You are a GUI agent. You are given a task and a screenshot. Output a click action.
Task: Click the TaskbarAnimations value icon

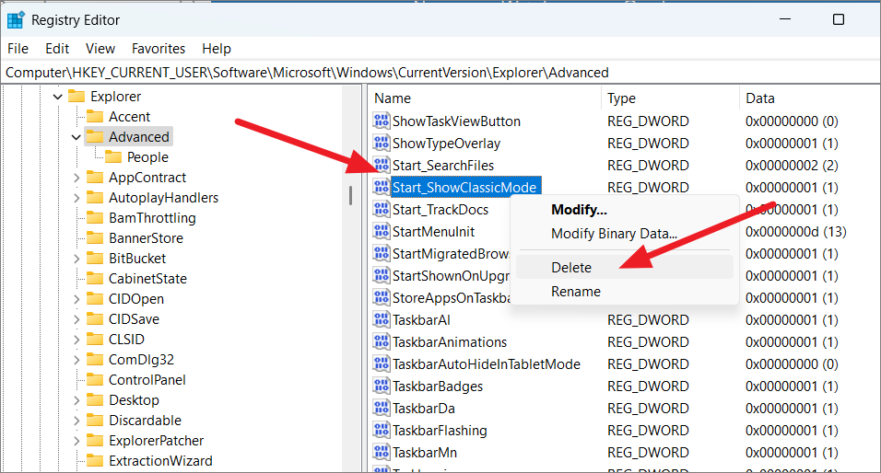382,341
